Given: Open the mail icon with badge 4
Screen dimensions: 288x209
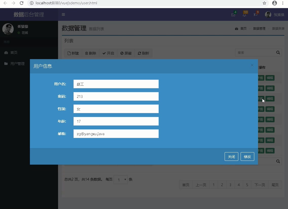Looking at the screenshot, I should [233, 14].
